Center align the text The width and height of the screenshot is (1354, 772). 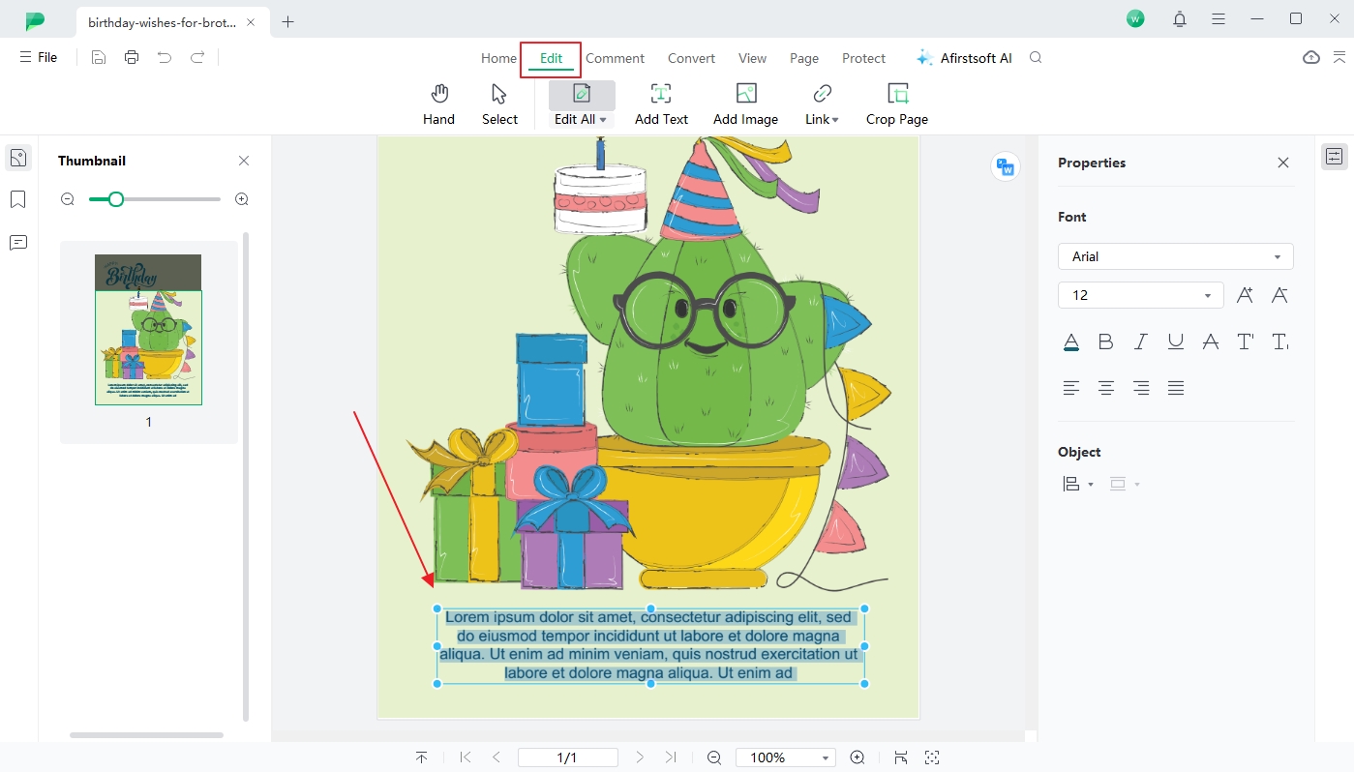(1106, 388)
